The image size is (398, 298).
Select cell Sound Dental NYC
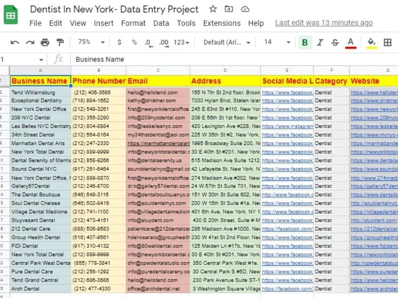[x=40, y=169]
